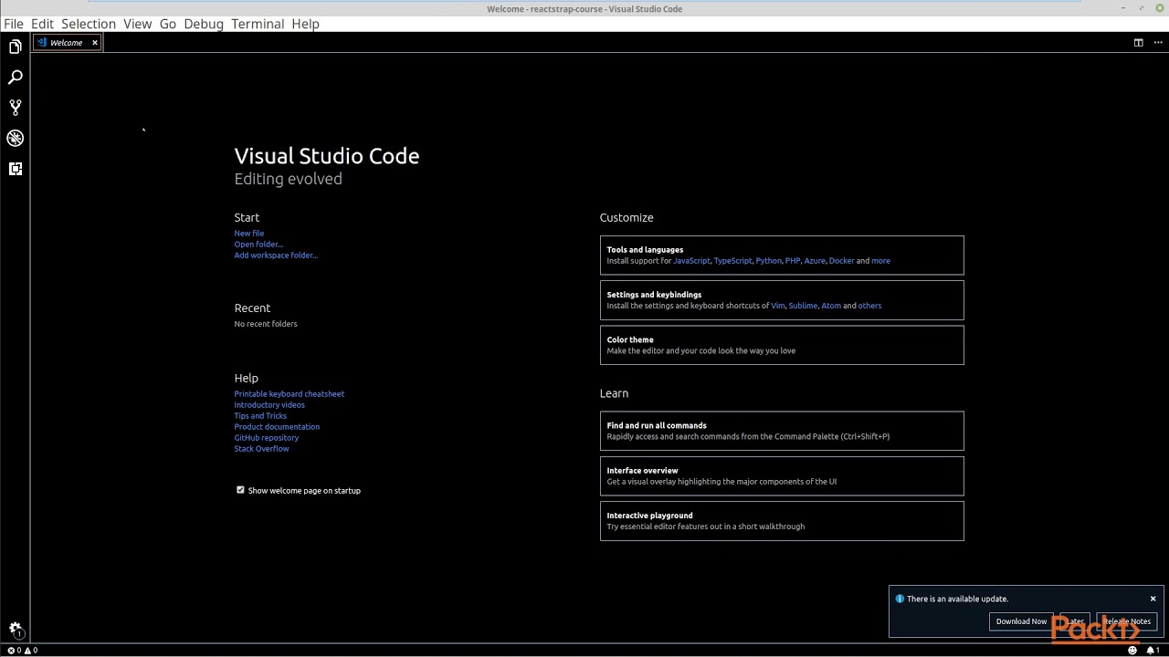Image resolution: width=1169 pixels, height=657 pixels.
Task: Click the Open folder... link
Action: (258, 245)
